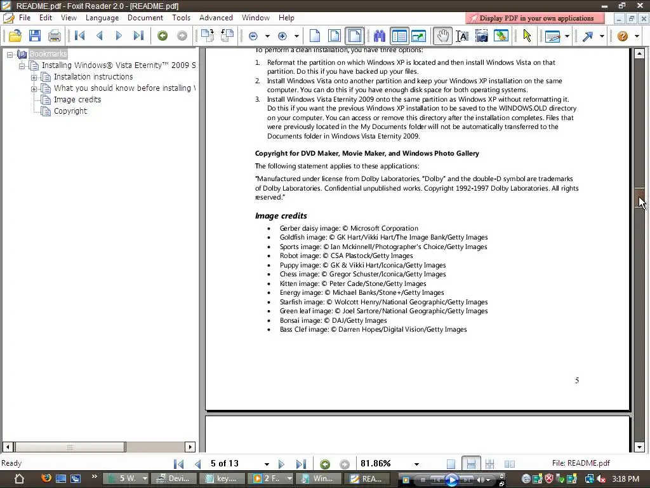The width and height of the screenshot is (650, 488).
Task: Rotate view clockwise icon
Action: point(208,36)
